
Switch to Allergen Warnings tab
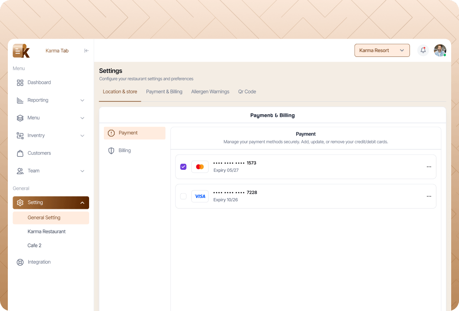pyautogui.click(x=210, y=92)
